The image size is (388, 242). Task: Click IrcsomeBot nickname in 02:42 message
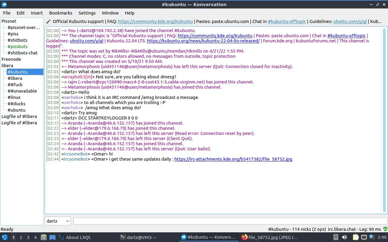(76, 154)
